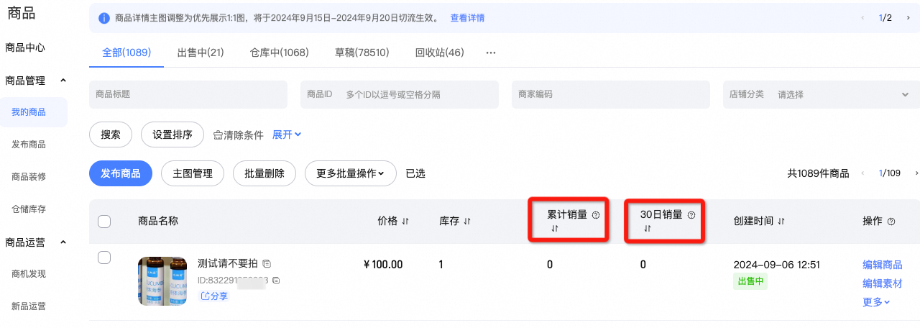Screen dimensions: 920x328
Task: Click the price ¥100.00
Action: click(x=383, y=265)
